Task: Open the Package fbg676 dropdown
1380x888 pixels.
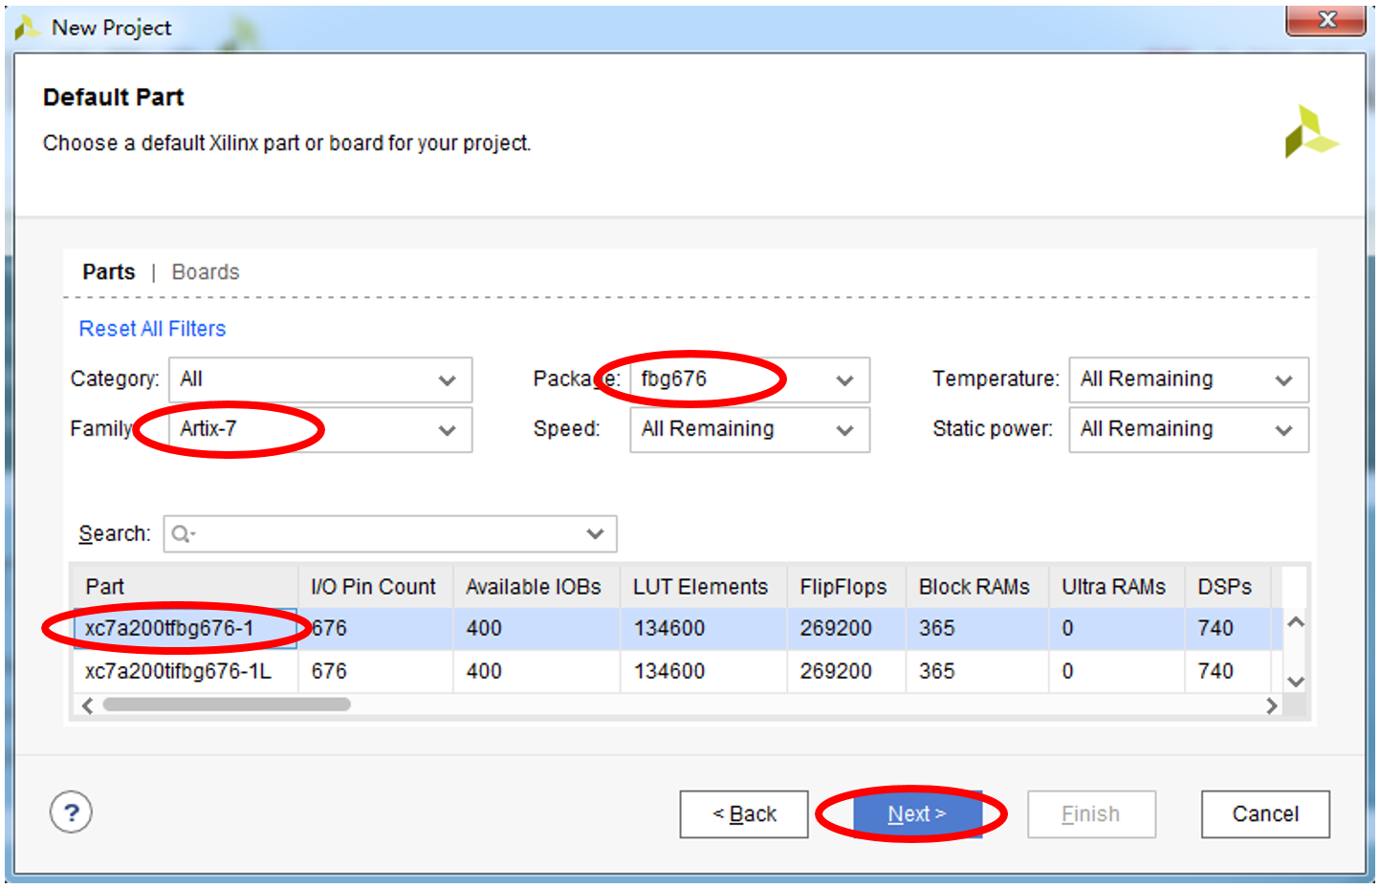Action: [749, 379]
